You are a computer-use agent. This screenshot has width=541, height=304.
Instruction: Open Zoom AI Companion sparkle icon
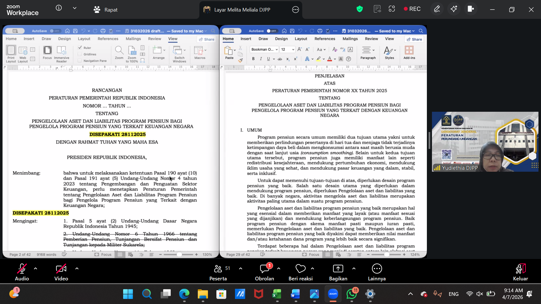pos(454,9)
